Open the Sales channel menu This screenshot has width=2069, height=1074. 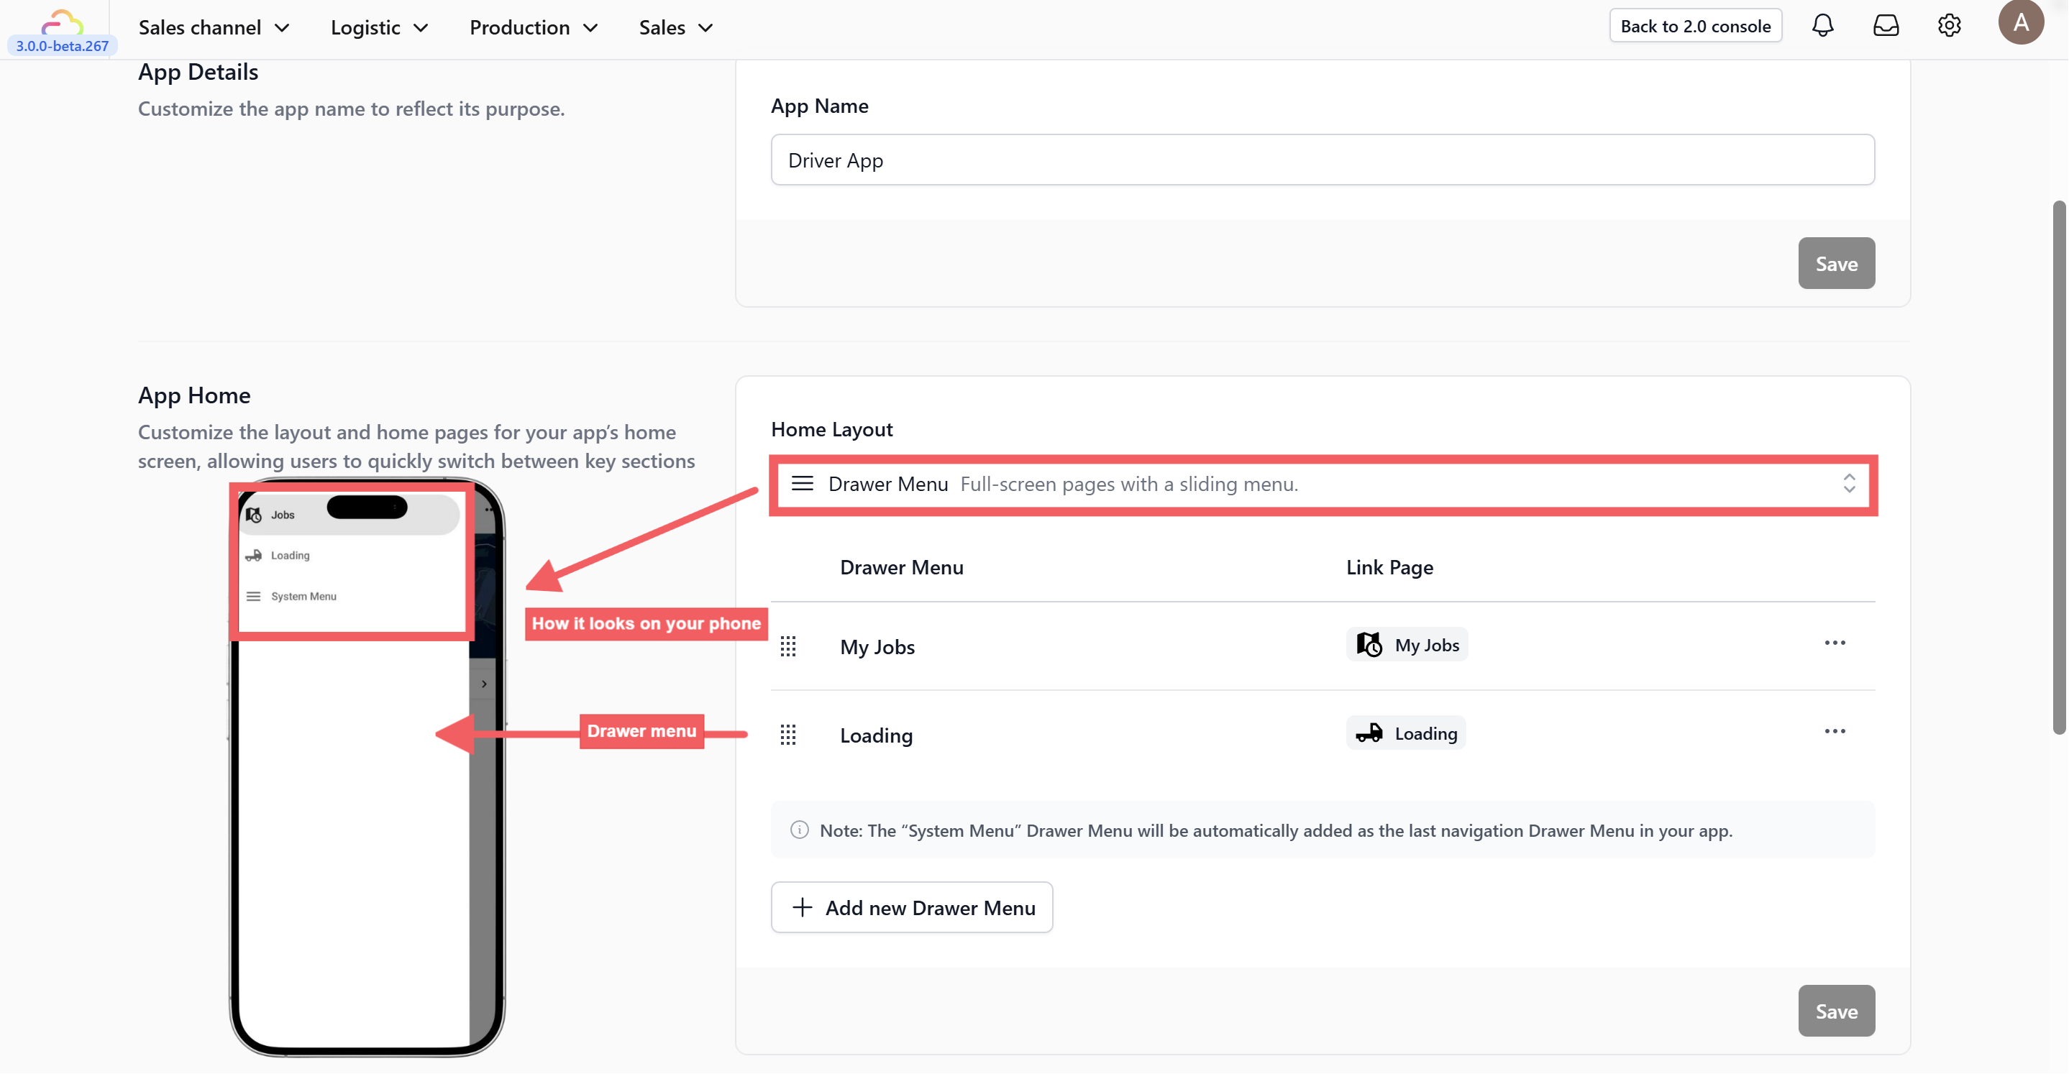click(214, 27)
